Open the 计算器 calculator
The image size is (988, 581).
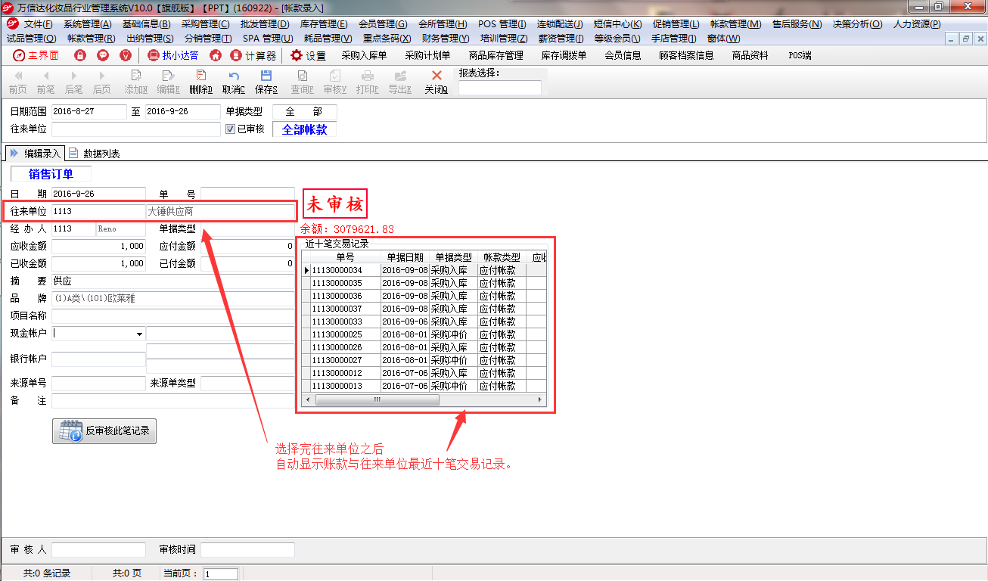[253, 55]
